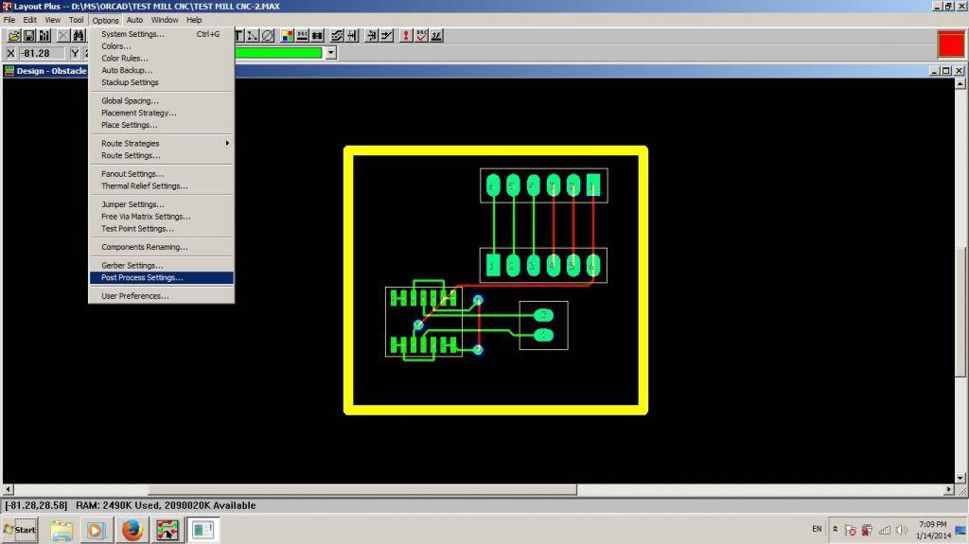Select the edit segment mode icon
The image size is (969, 544).
[x=371, y=36]
